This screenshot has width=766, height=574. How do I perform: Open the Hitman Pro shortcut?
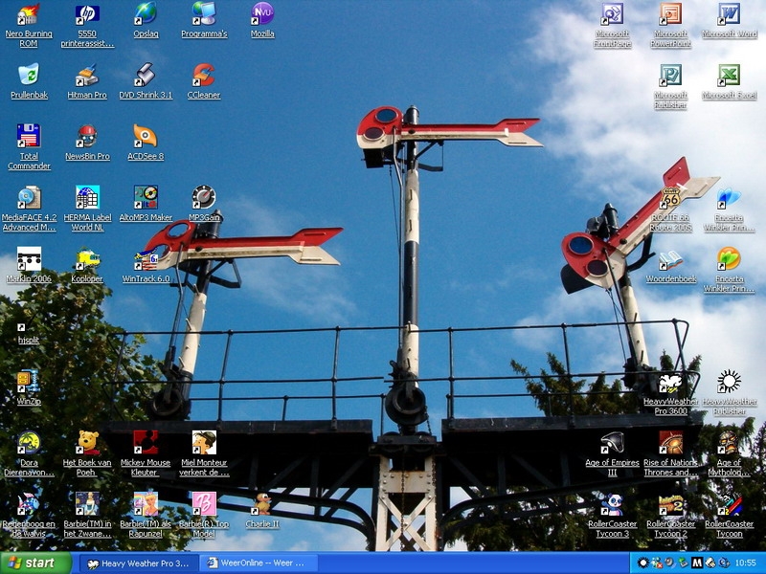coord(87,76)
